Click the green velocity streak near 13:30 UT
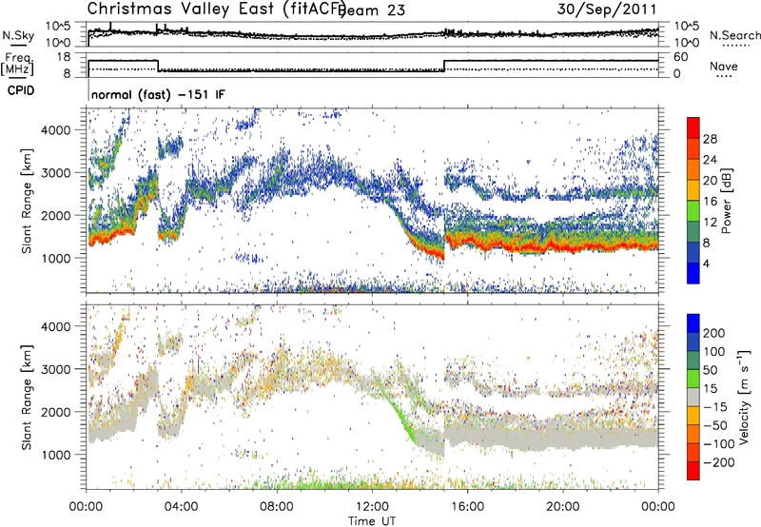 point(402,420)
